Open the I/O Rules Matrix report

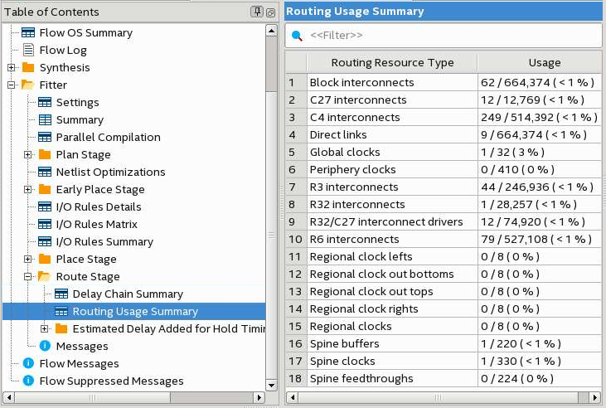click(x=96, y=224)
